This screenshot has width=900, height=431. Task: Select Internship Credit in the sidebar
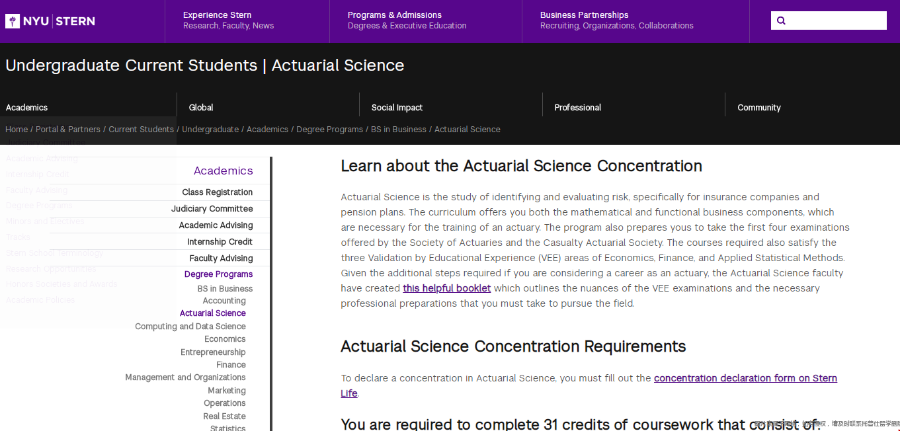(220, 242)
